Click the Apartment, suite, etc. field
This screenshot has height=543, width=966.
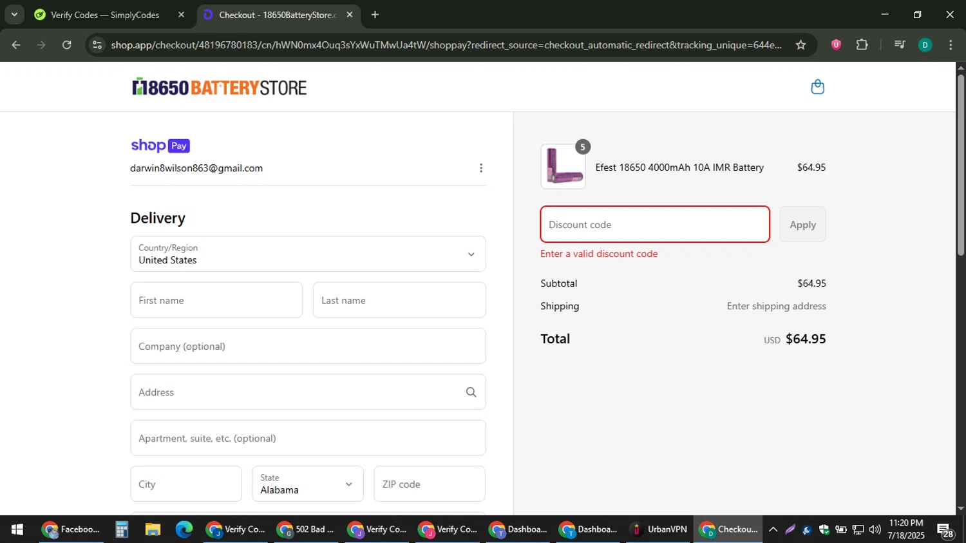click(308, 438)
